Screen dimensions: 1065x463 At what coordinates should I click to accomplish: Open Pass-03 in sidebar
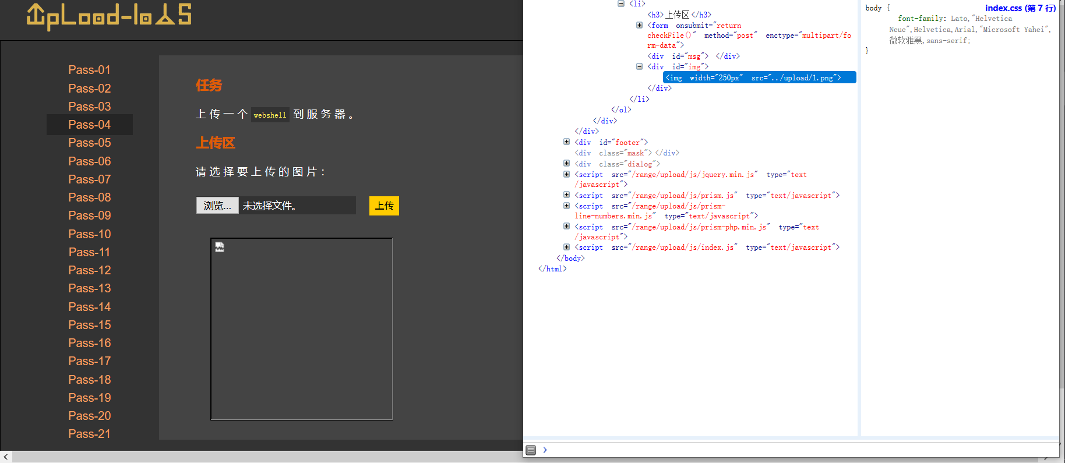tap(90, 107)
